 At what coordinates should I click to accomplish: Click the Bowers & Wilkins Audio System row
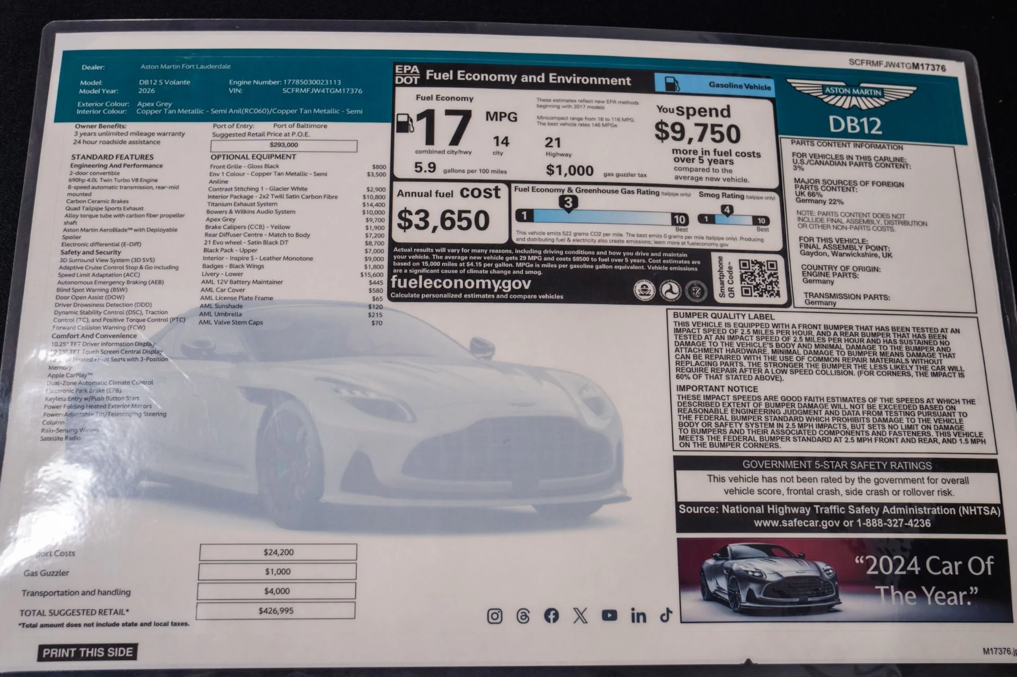click(x=296, y=212)
